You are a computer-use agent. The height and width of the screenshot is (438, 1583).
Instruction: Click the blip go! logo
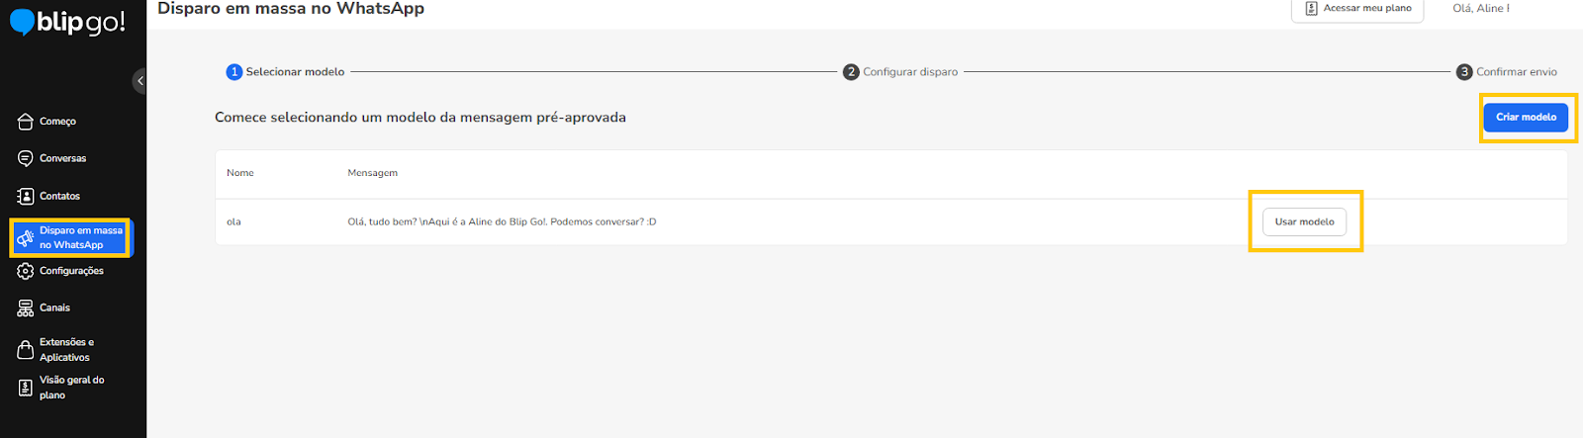click(67, 22)
